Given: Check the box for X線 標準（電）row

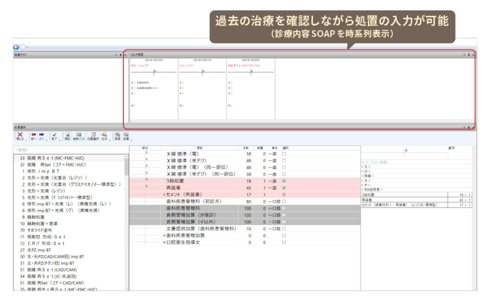Looking at the screenshot, I should [x=284, y=153].
